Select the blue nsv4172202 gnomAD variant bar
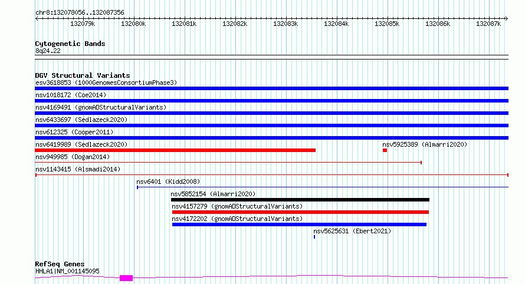Screen dimensions: 525x284 (x=299, y=224)
